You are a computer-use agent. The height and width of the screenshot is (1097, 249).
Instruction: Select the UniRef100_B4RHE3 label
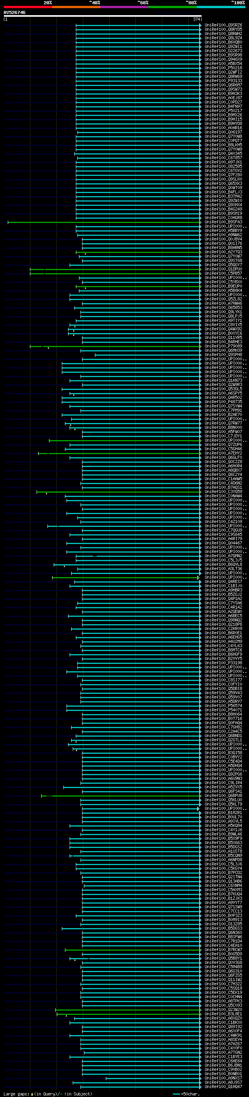tap(223, 342)
